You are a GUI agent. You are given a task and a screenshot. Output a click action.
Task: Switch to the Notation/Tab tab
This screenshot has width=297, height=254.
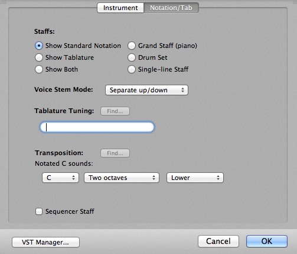coord(171,8)
